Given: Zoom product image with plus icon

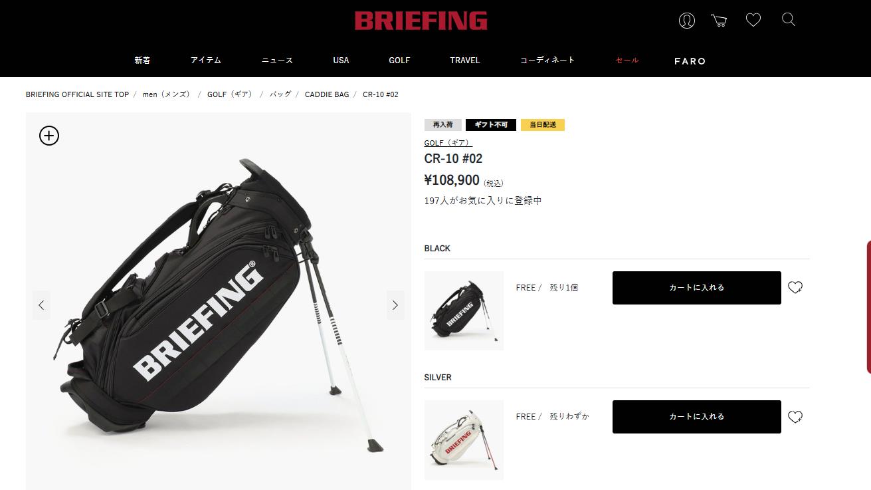Looking at the screenshot, I should coord(49,136).
